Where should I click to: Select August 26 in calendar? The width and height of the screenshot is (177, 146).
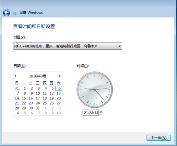(52, 103)
